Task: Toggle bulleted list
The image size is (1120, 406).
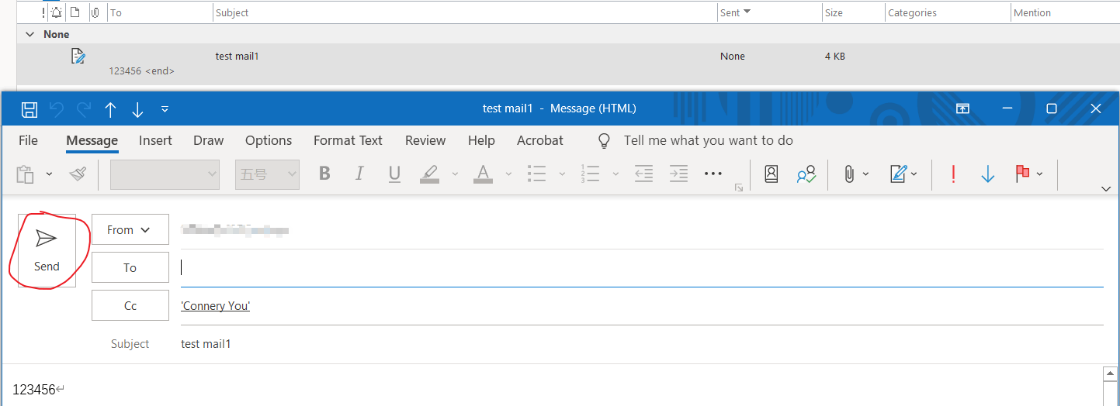Action: pos(536,174)
